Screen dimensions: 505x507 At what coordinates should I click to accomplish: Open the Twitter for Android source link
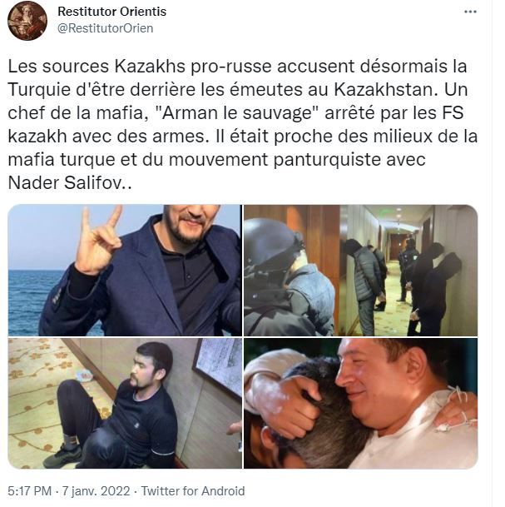[x=192, y=491]
